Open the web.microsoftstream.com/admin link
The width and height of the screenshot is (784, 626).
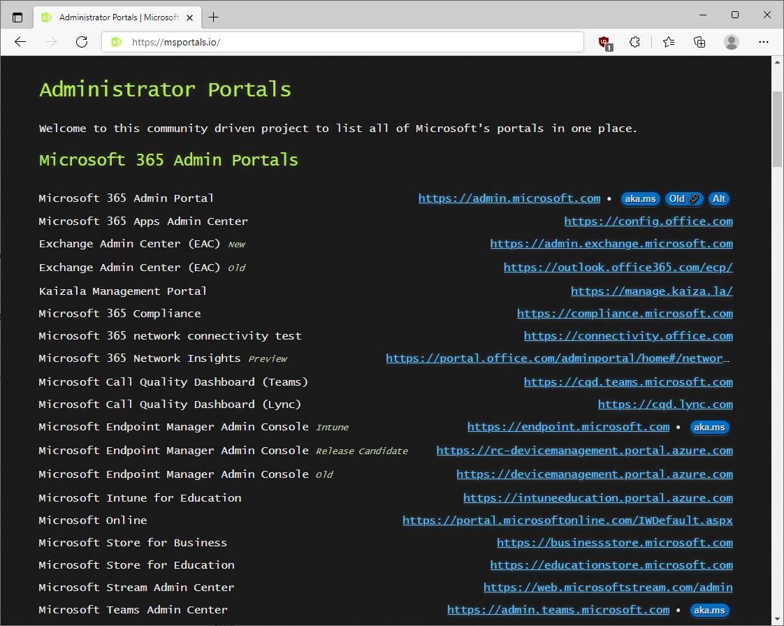(608, 588)
